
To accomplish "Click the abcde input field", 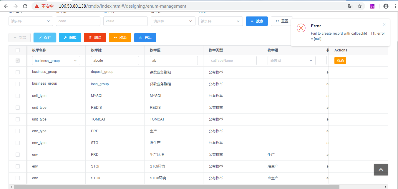I will click(x=115, y=61).
